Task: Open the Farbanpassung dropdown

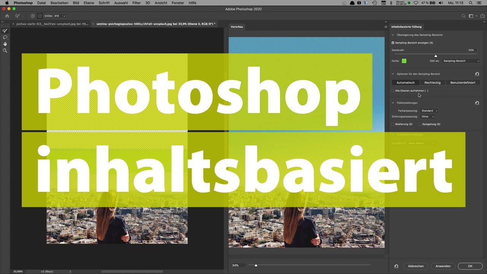Action: [430, 111]
